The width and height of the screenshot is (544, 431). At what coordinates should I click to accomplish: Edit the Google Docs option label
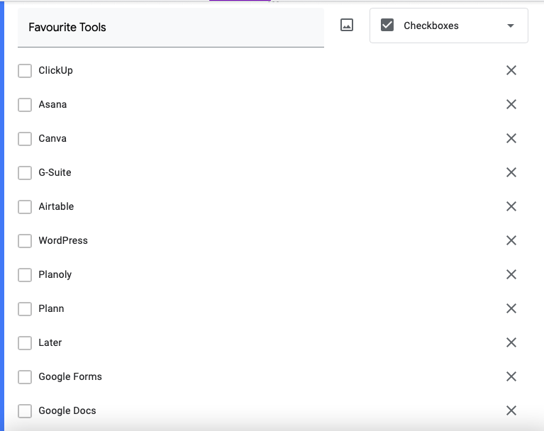coord(67,410)
